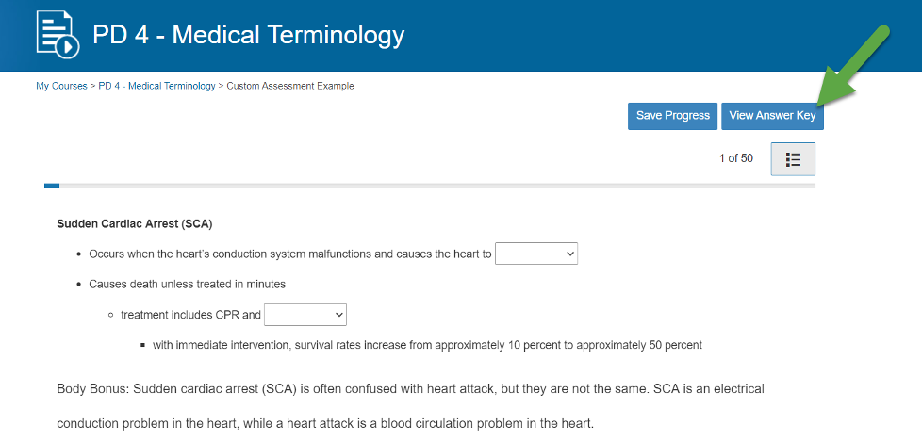Click the "1 of 50" question counter

coord(735,158)
